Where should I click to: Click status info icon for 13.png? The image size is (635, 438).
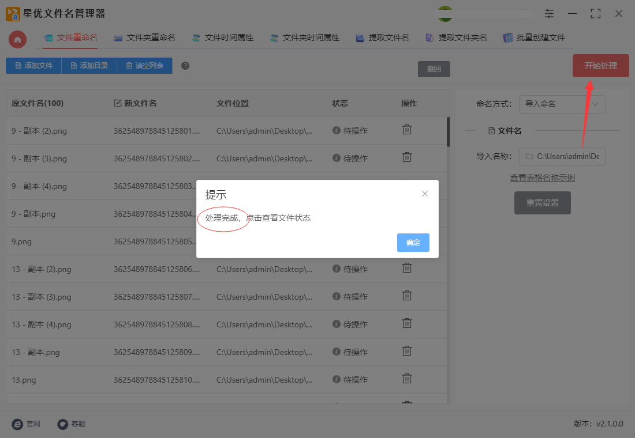tap(336, 379)
